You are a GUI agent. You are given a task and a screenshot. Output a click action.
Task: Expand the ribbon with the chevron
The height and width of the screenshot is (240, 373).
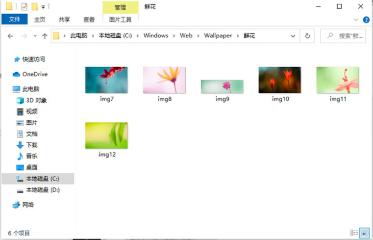coord(356,20)
